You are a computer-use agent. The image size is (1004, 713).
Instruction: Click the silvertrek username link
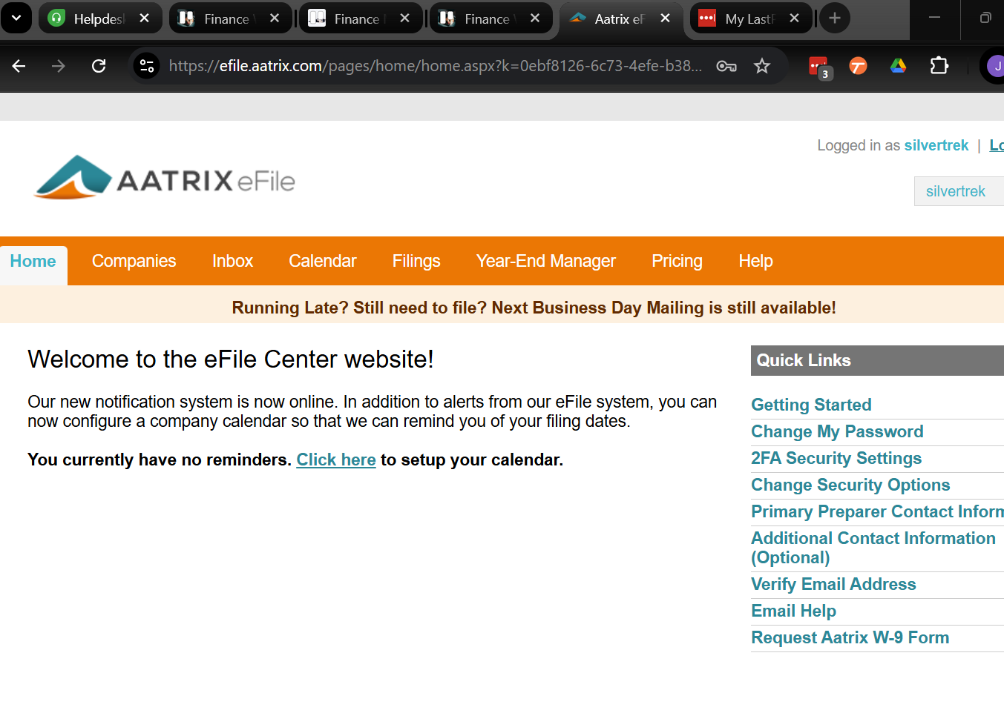pos(936,145)
